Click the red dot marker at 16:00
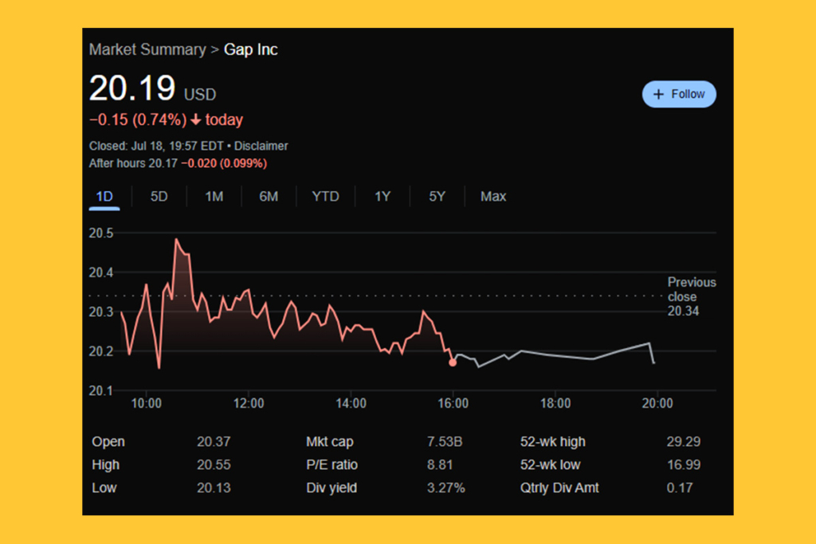The image size is (816, 544). pos(453,362)
